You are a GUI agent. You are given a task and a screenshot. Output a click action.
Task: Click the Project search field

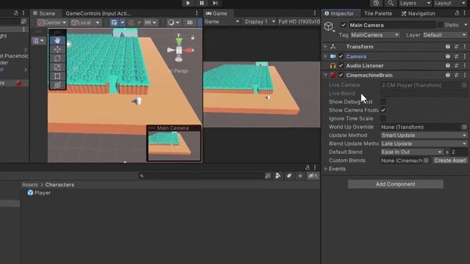coord(200,176)
